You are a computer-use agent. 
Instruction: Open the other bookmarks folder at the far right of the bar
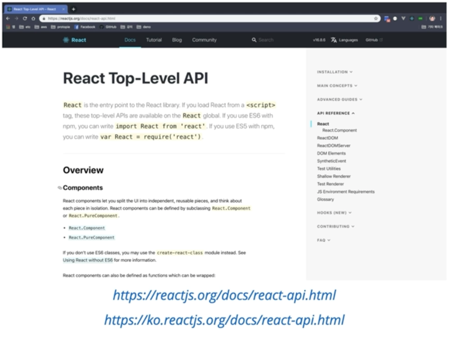click(432, 27)
